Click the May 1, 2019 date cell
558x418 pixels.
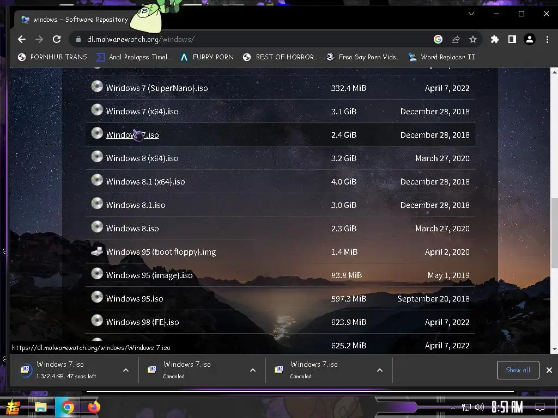point(448,275)
